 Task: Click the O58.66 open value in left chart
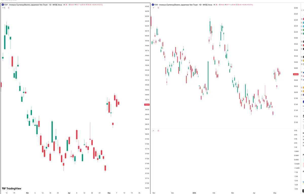(71, 5)
